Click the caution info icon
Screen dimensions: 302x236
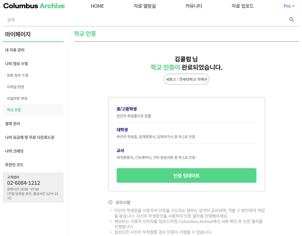(111, 202)
